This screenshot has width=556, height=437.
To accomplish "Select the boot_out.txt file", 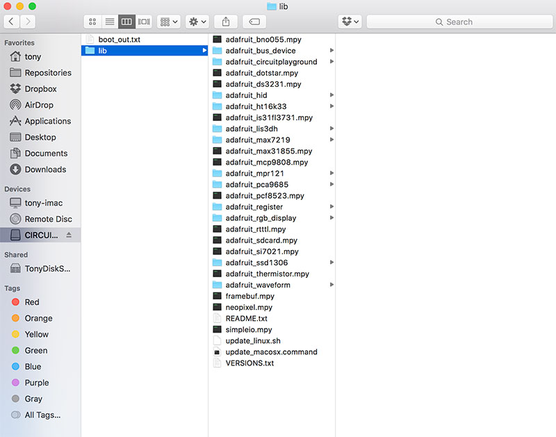I will pyautogui.click(x=119, y=40).
